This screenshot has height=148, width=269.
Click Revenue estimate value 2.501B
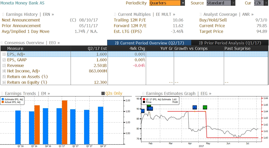click(100, 66)
